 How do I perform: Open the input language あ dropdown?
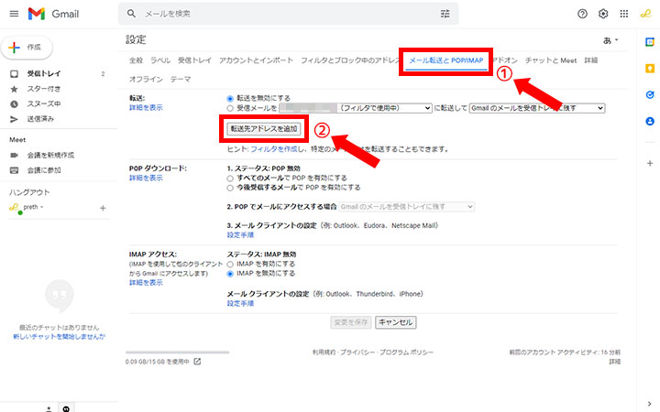coord(610,40)
